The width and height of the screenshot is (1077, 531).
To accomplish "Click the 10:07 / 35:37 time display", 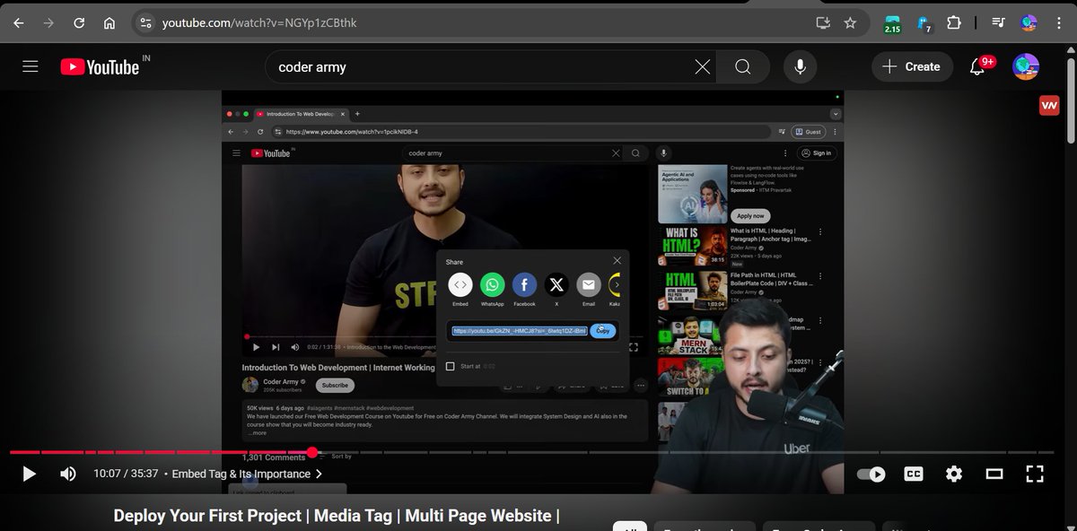I will click(x=126, y=474).
